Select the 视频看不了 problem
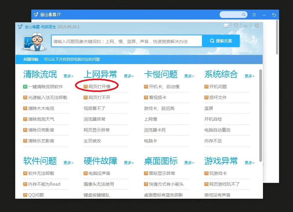This screenshot has height=212, width=293. (x=94, y=108)
